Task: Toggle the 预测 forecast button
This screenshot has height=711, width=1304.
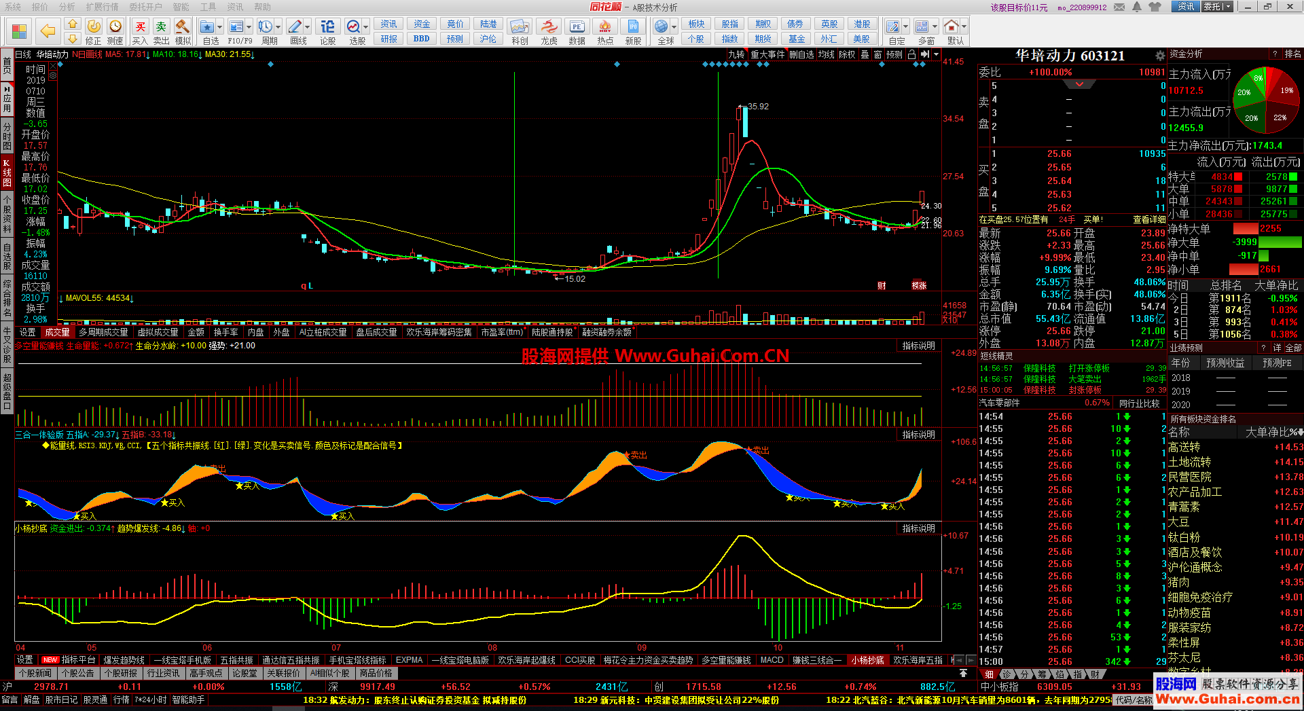Action: point(894,54)
